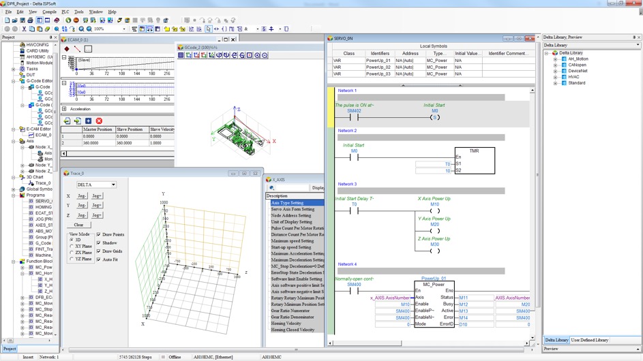
Task: Toggle the Shadow checkbox in Trace_0
Action: pyautogui.click(x=99, y=243)
